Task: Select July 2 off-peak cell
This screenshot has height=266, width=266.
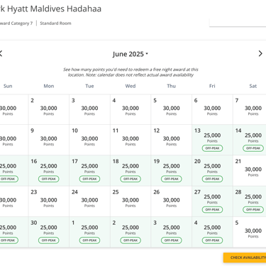Action: click(131, 232)
